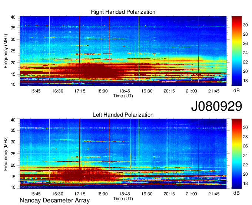Click "Time (UT)" label under Left Handed plot

(123, 199)
